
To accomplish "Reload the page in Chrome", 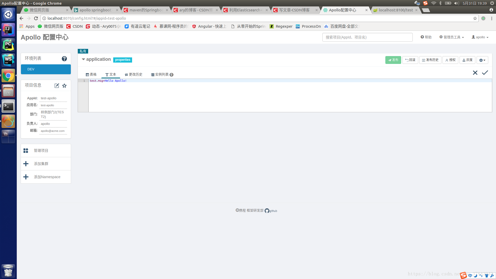I will click(x=36, y=18).
